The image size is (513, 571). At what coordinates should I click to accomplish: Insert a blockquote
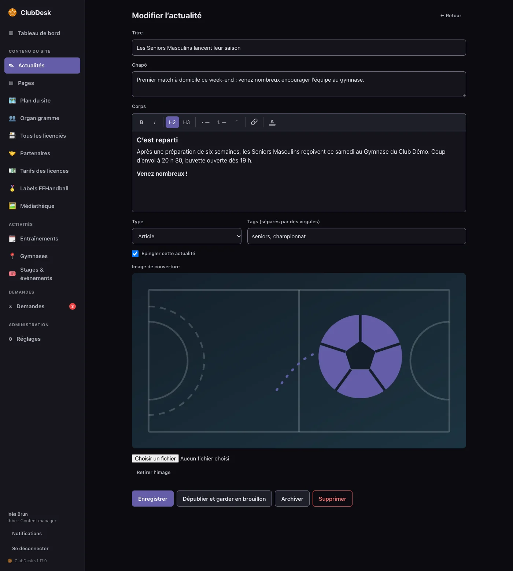[236, 122]
